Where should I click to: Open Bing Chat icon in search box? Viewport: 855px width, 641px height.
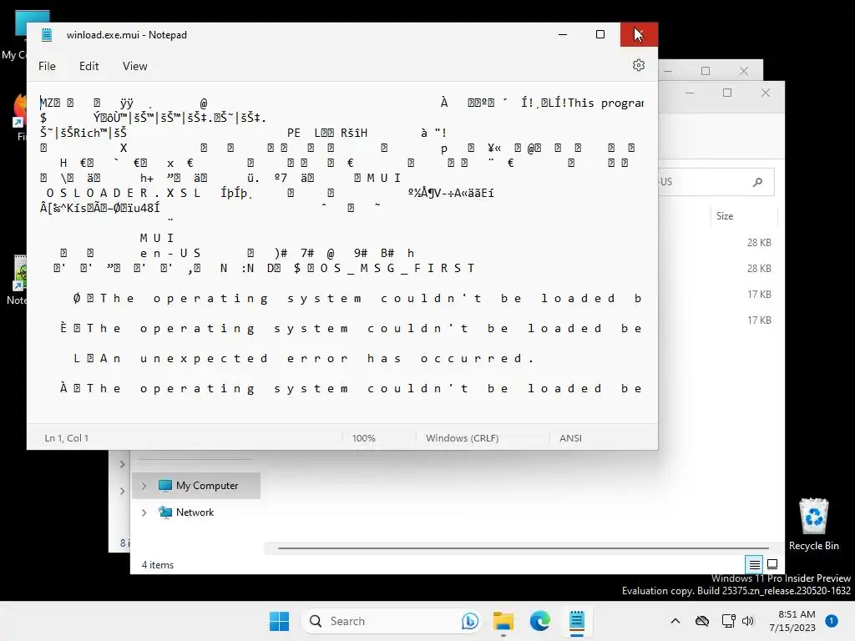[x=469, y=621]
